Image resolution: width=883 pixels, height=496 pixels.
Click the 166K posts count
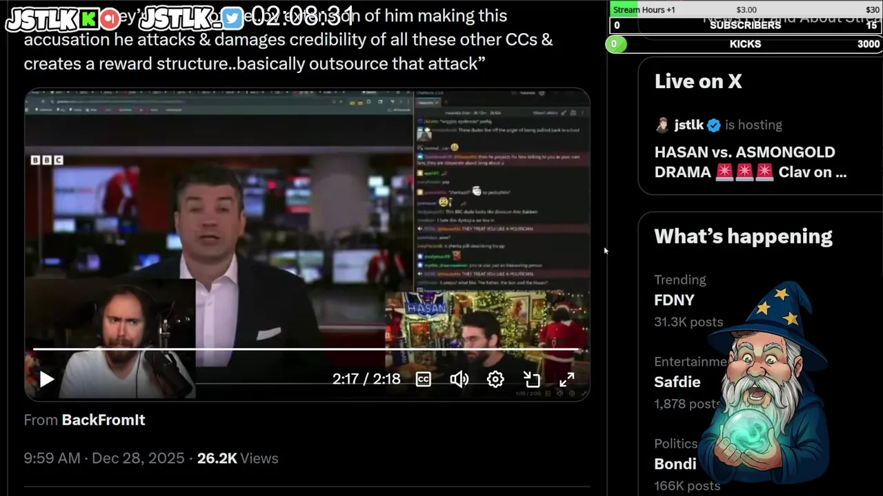[687, 486]
